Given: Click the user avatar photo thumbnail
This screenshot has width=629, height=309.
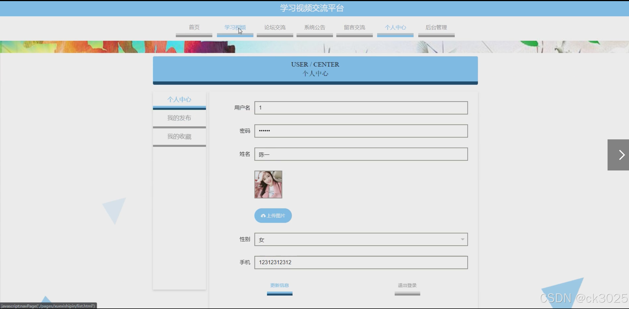Looking at the screenshot, I should pos(268,184).
